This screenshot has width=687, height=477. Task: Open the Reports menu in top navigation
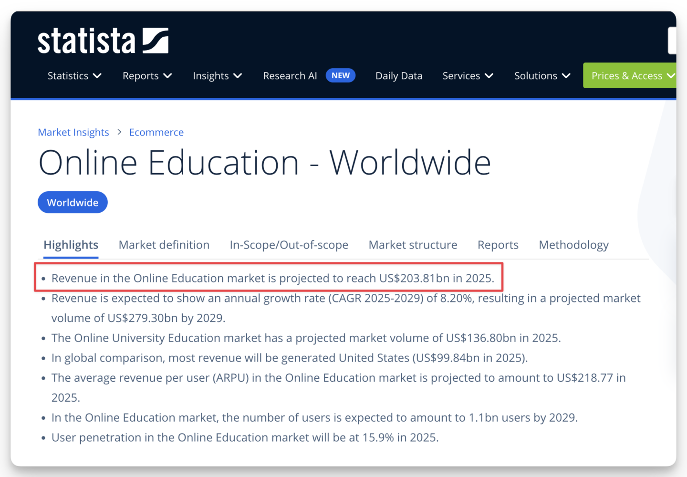[x=147, y=76]
